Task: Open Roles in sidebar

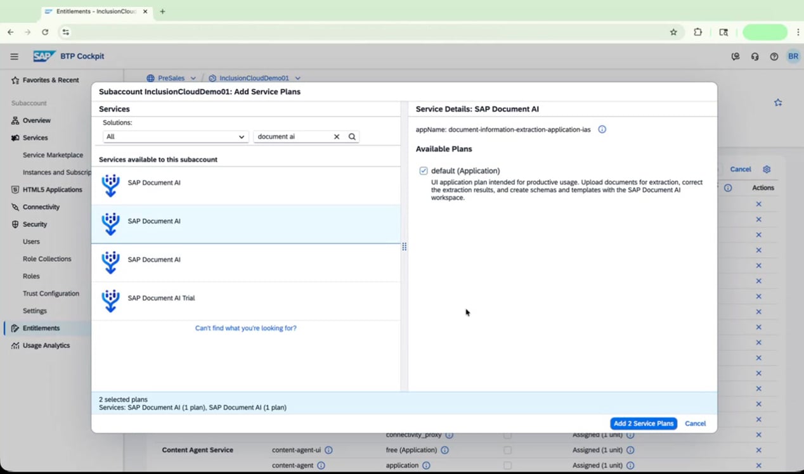Action: point(31,276)
